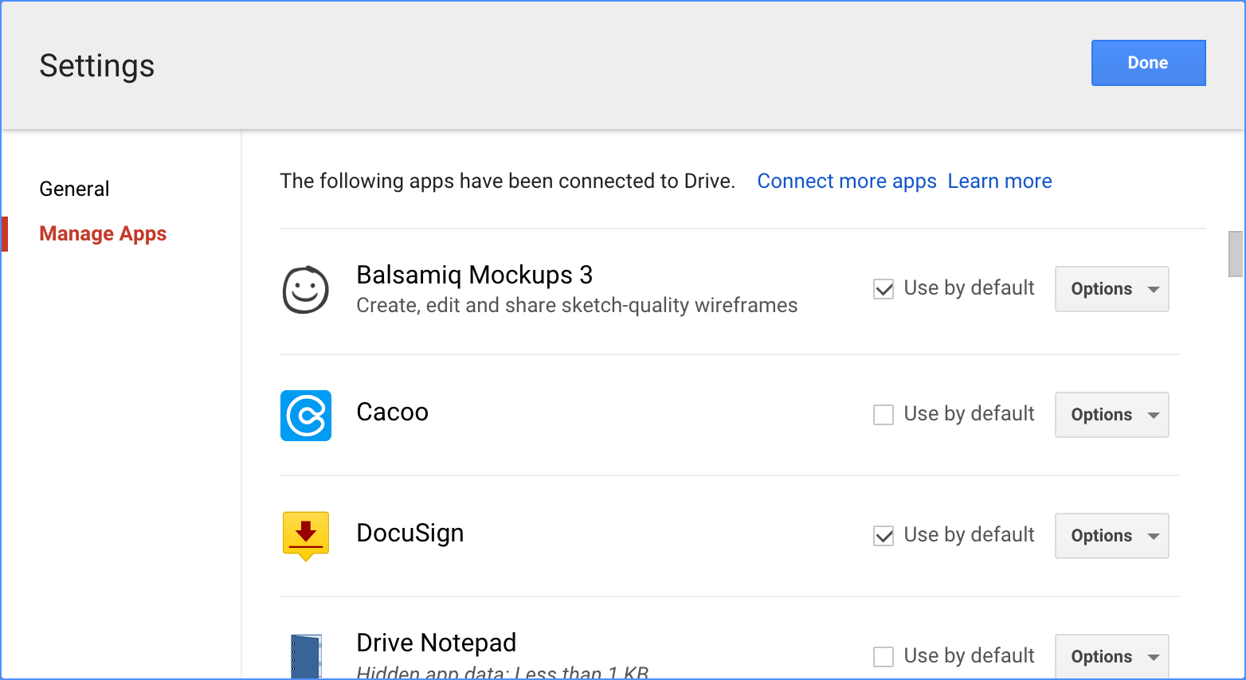Expand Options menu for Drive Notepad

tap(1112, 656)
